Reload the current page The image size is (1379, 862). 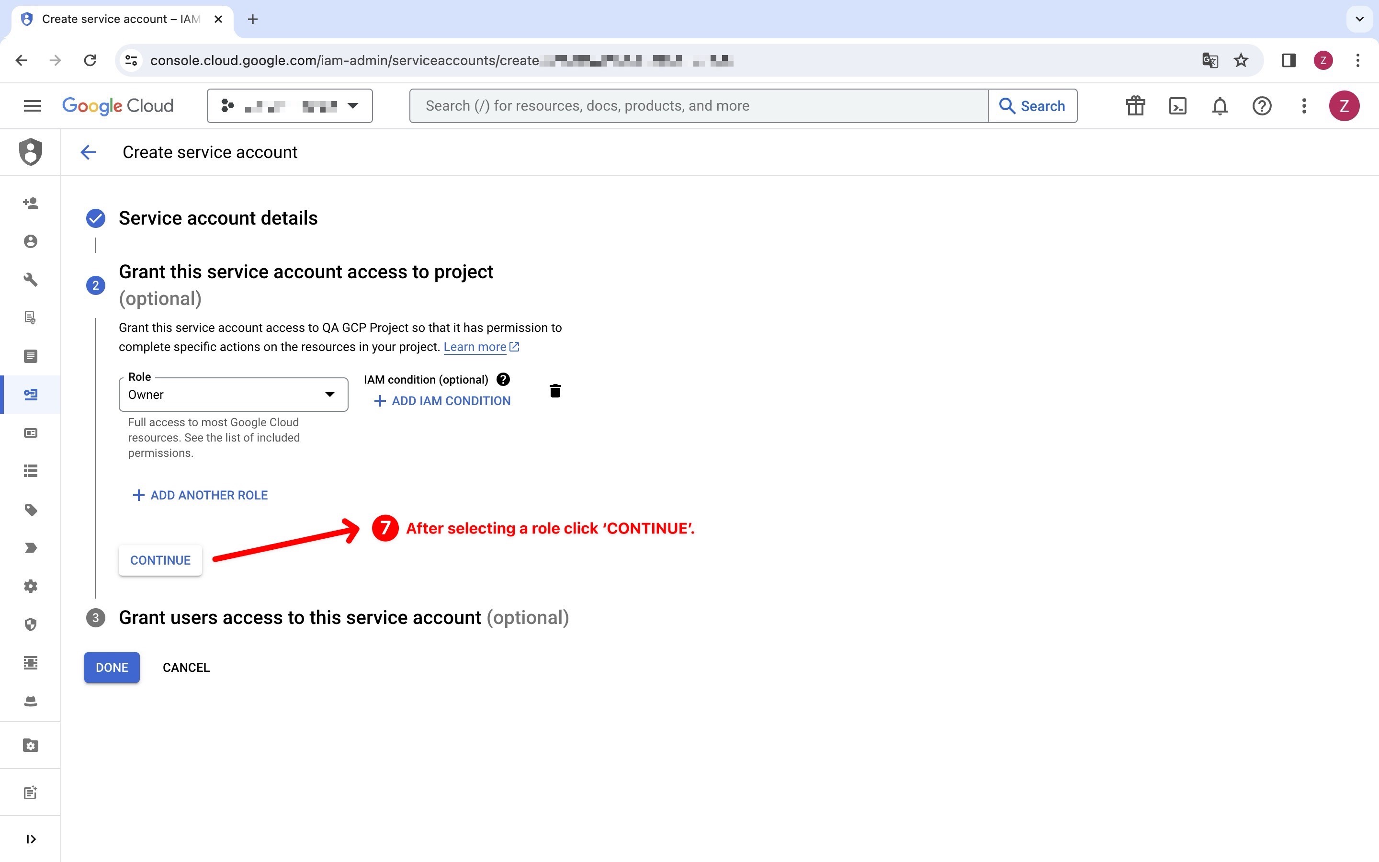coord(90,60)
